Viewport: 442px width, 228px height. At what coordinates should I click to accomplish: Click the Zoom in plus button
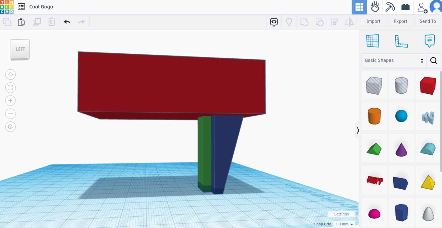tap(11, 101)
